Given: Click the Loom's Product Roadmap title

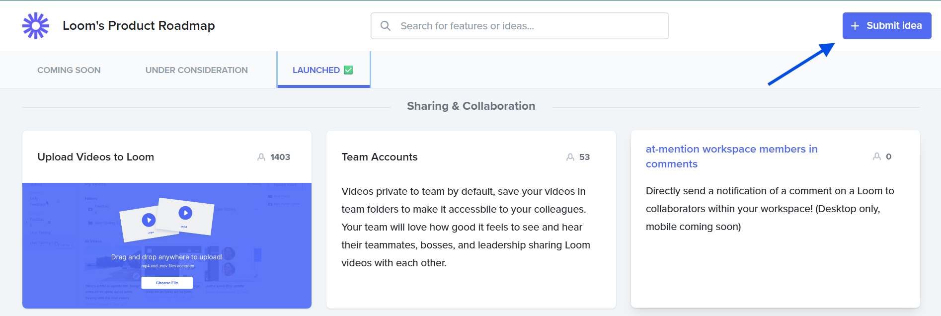Looking at the screenshot, I should click(139, 26).
